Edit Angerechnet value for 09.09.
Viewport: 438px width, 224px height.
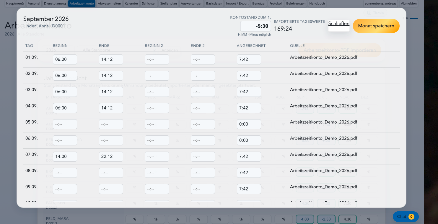249,189
